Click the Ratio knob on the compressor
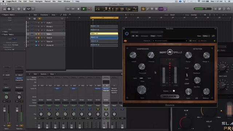Image resolution: width=233 pixels, height=131 pixels. click(142, 90)
